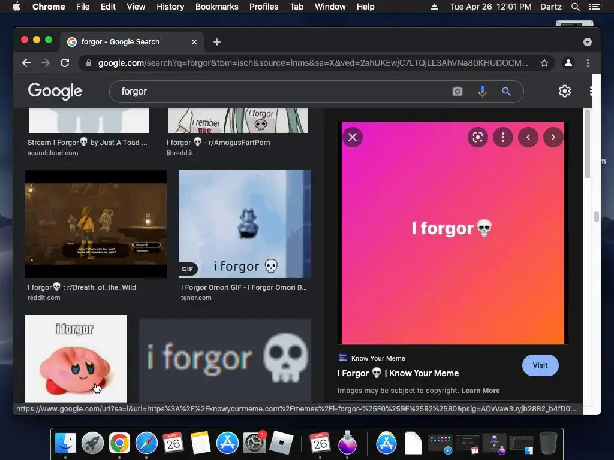614x460 pixels.
Task: Open the r/AmogusFartPorn libredd.it result
Action: click(218, 143)
